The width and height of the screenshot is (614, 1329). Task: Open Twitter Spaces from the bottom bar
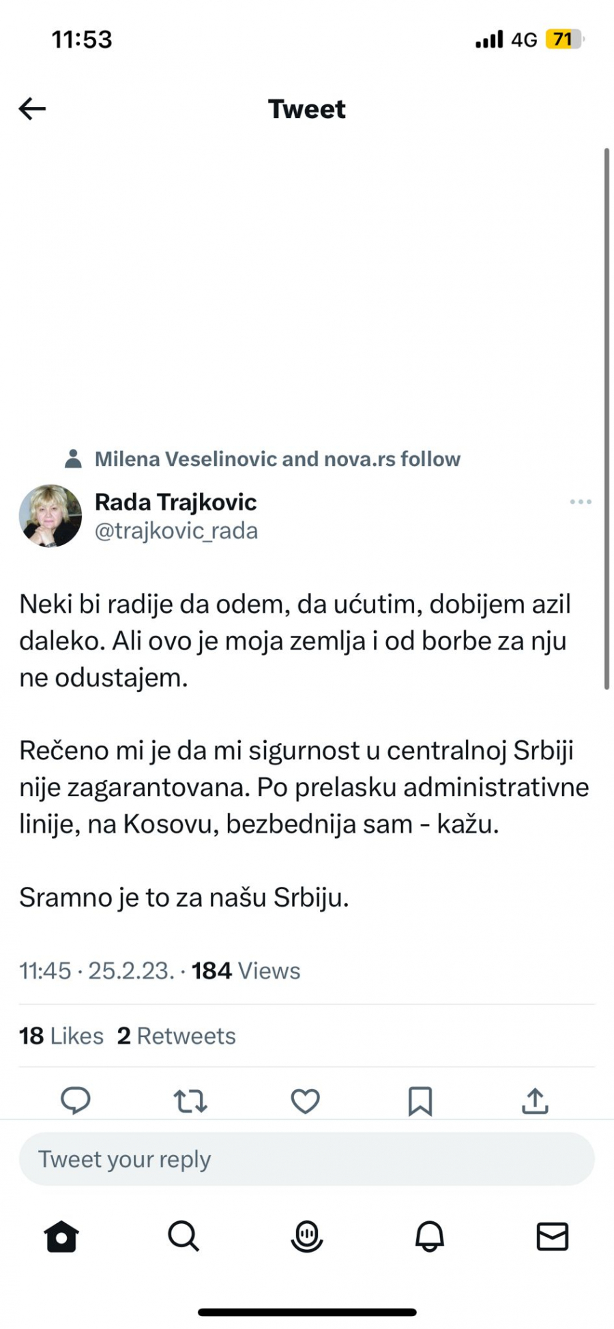tap(306, 1236)
